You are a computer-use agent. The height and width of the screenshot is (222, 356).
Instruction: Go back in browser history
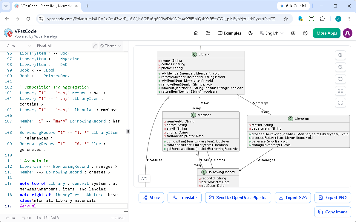7,19
